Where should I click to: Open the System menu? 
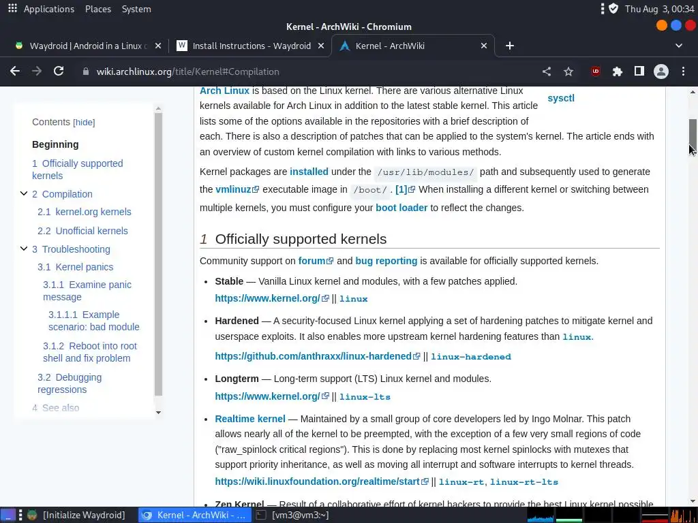point(136,9)
